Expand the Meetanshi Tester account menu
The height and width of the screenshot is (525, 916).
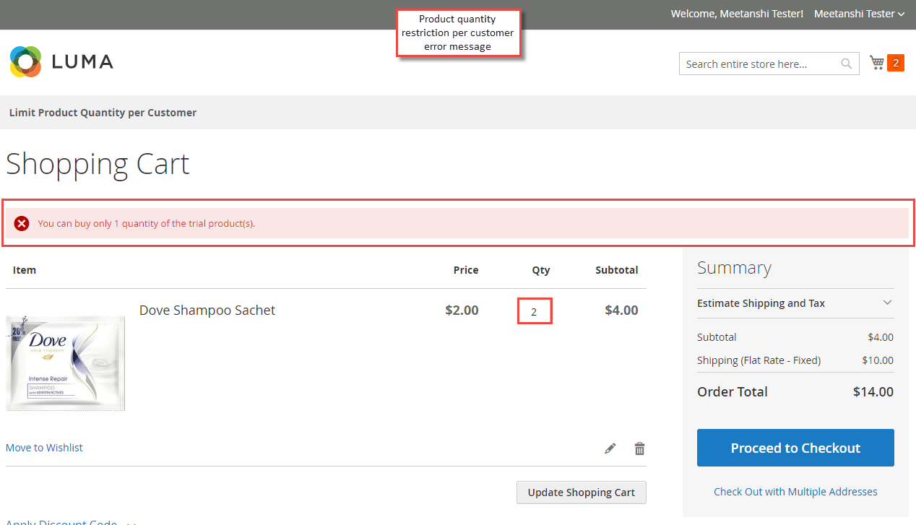[860, 14]
